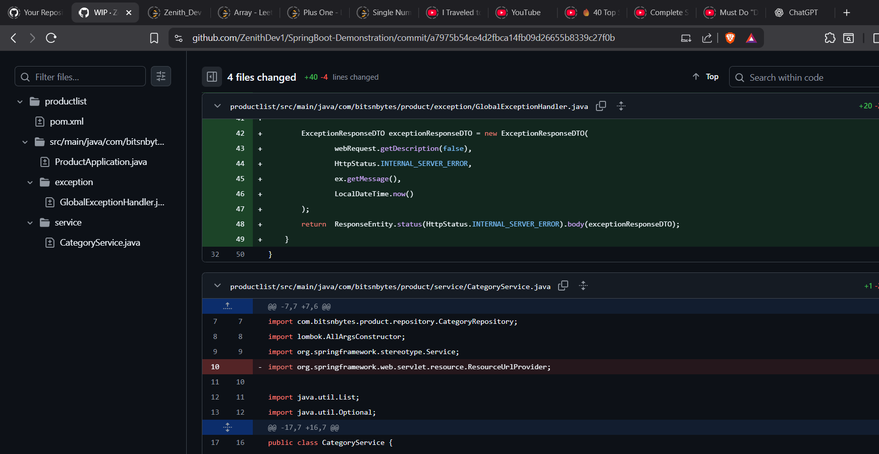Image resolution: width=879 pixels, height=454 pixels.
Task: Collapse the file tree side panel
Action: point(212,77)
